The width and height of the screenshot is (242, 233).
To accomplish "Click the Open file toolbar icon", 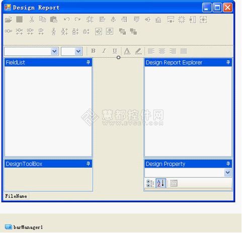I will click(9, 20).
